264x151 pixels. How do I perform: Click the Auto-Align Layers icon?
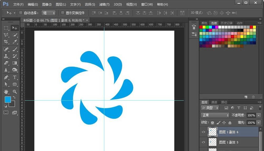pos(182,13)
